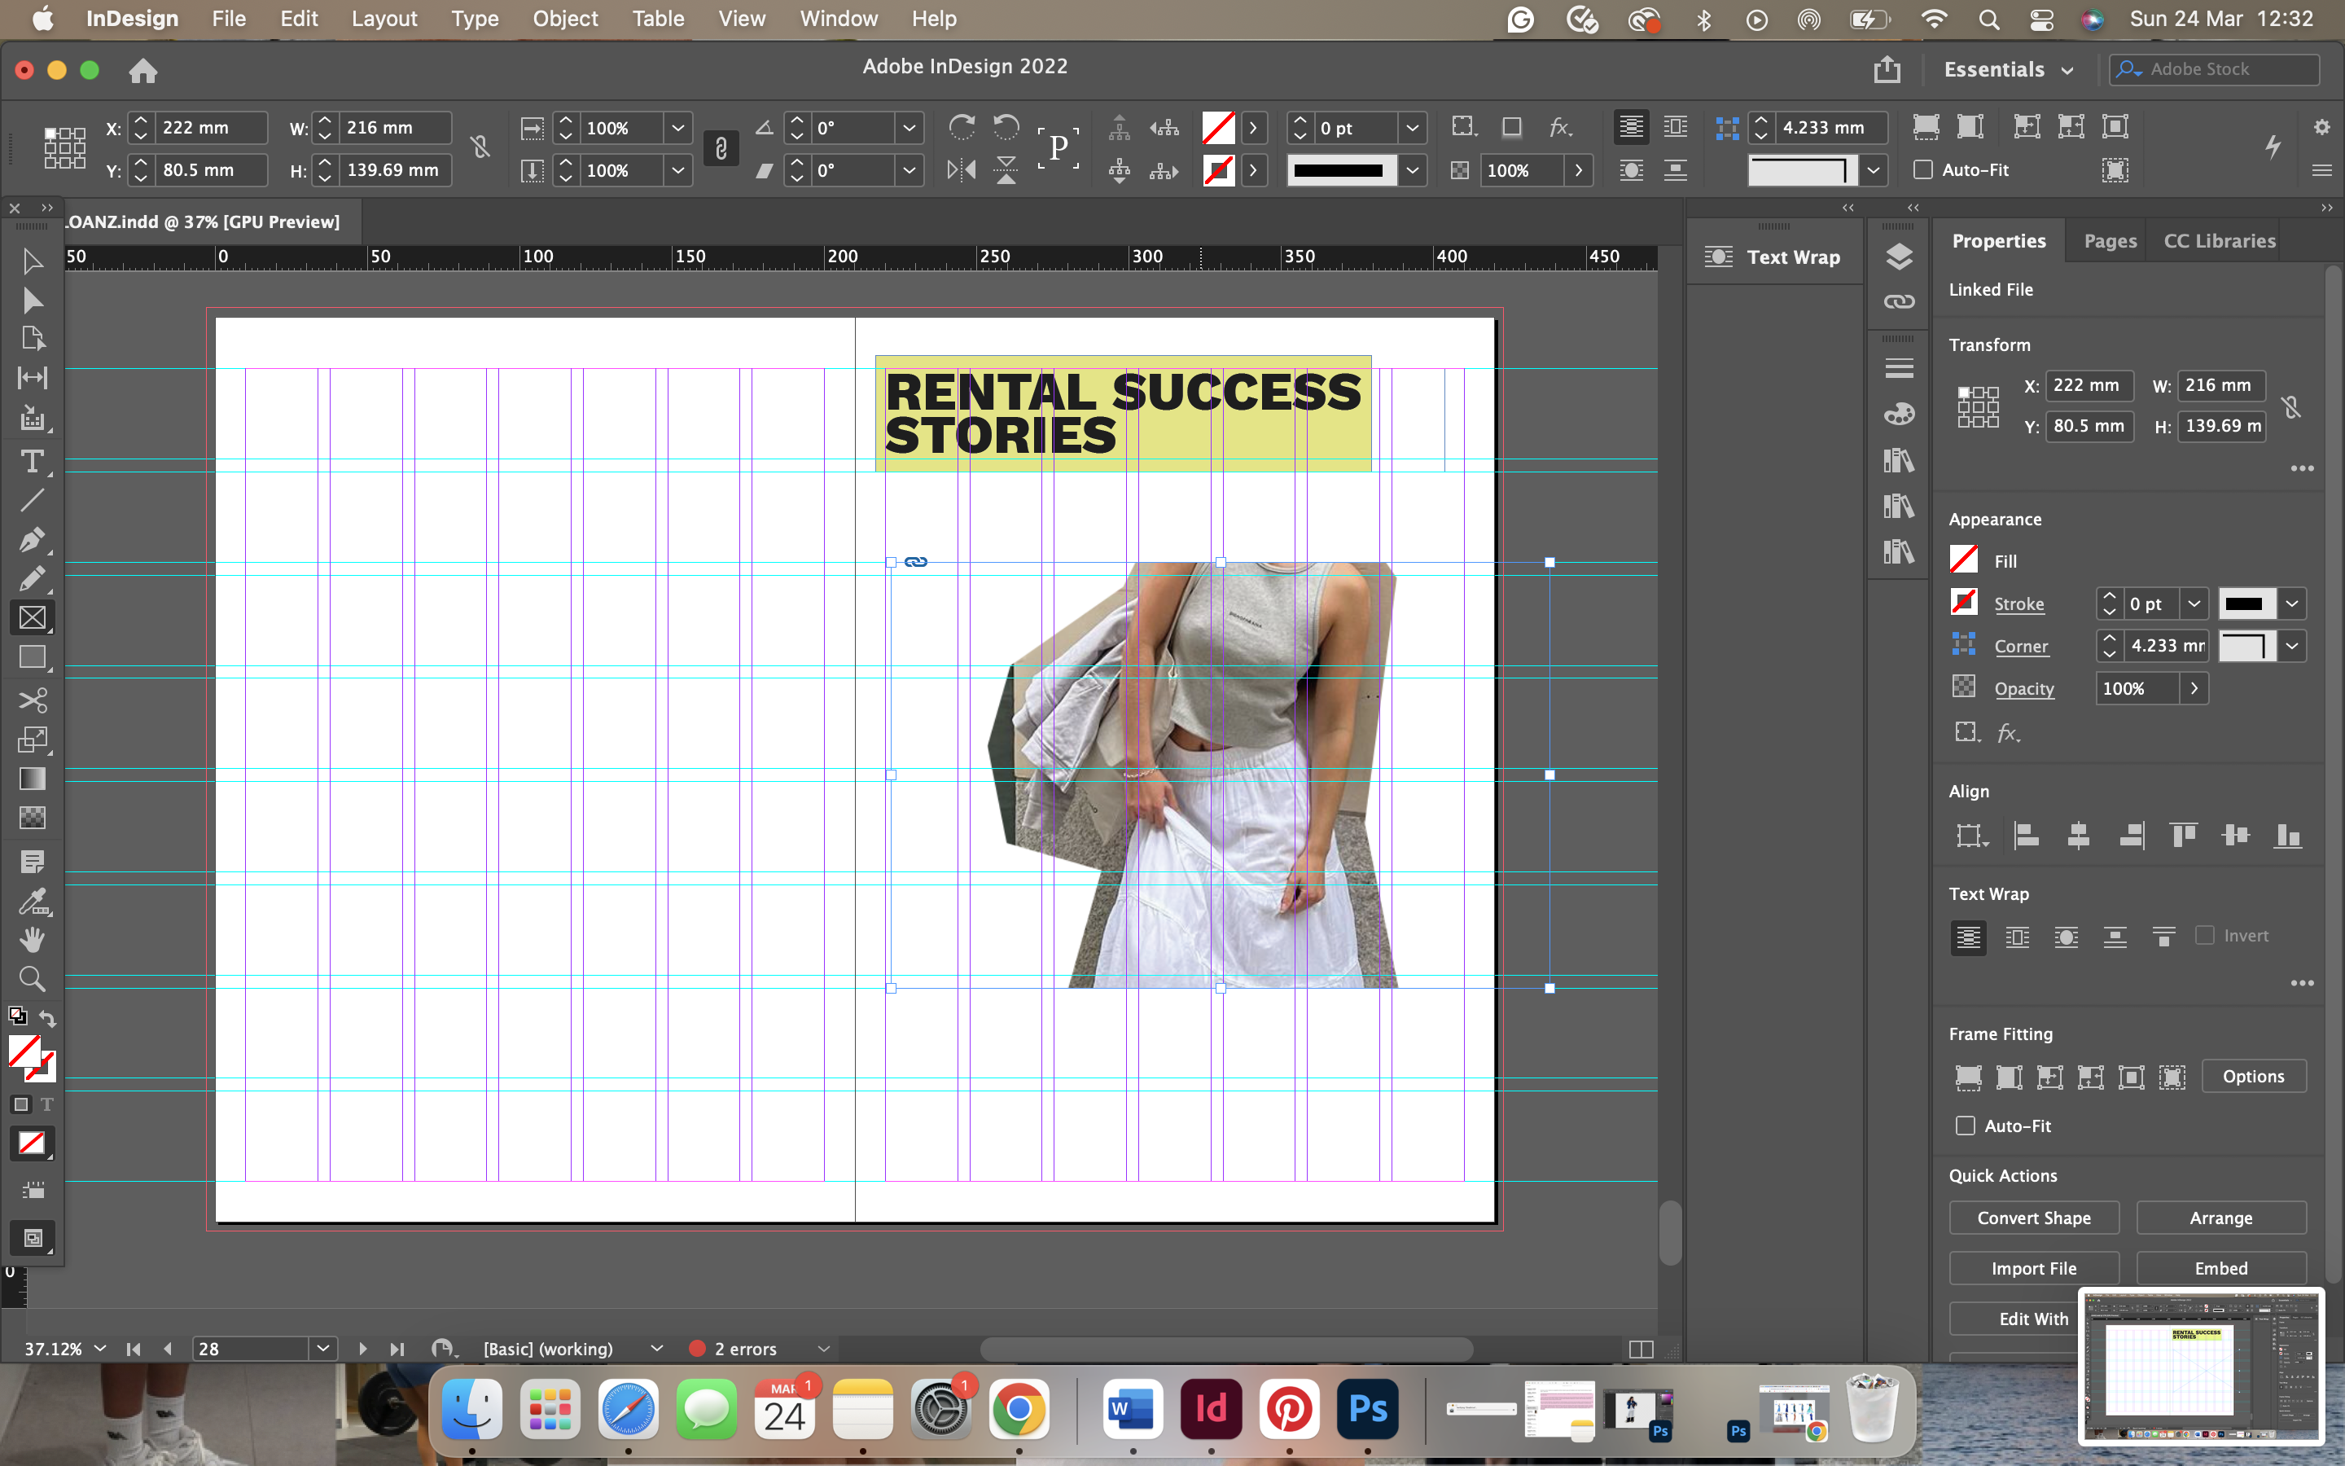Viewport: 2345px width, 1466px height.
Task: Select the Type tool
Action: pos(32,463)
